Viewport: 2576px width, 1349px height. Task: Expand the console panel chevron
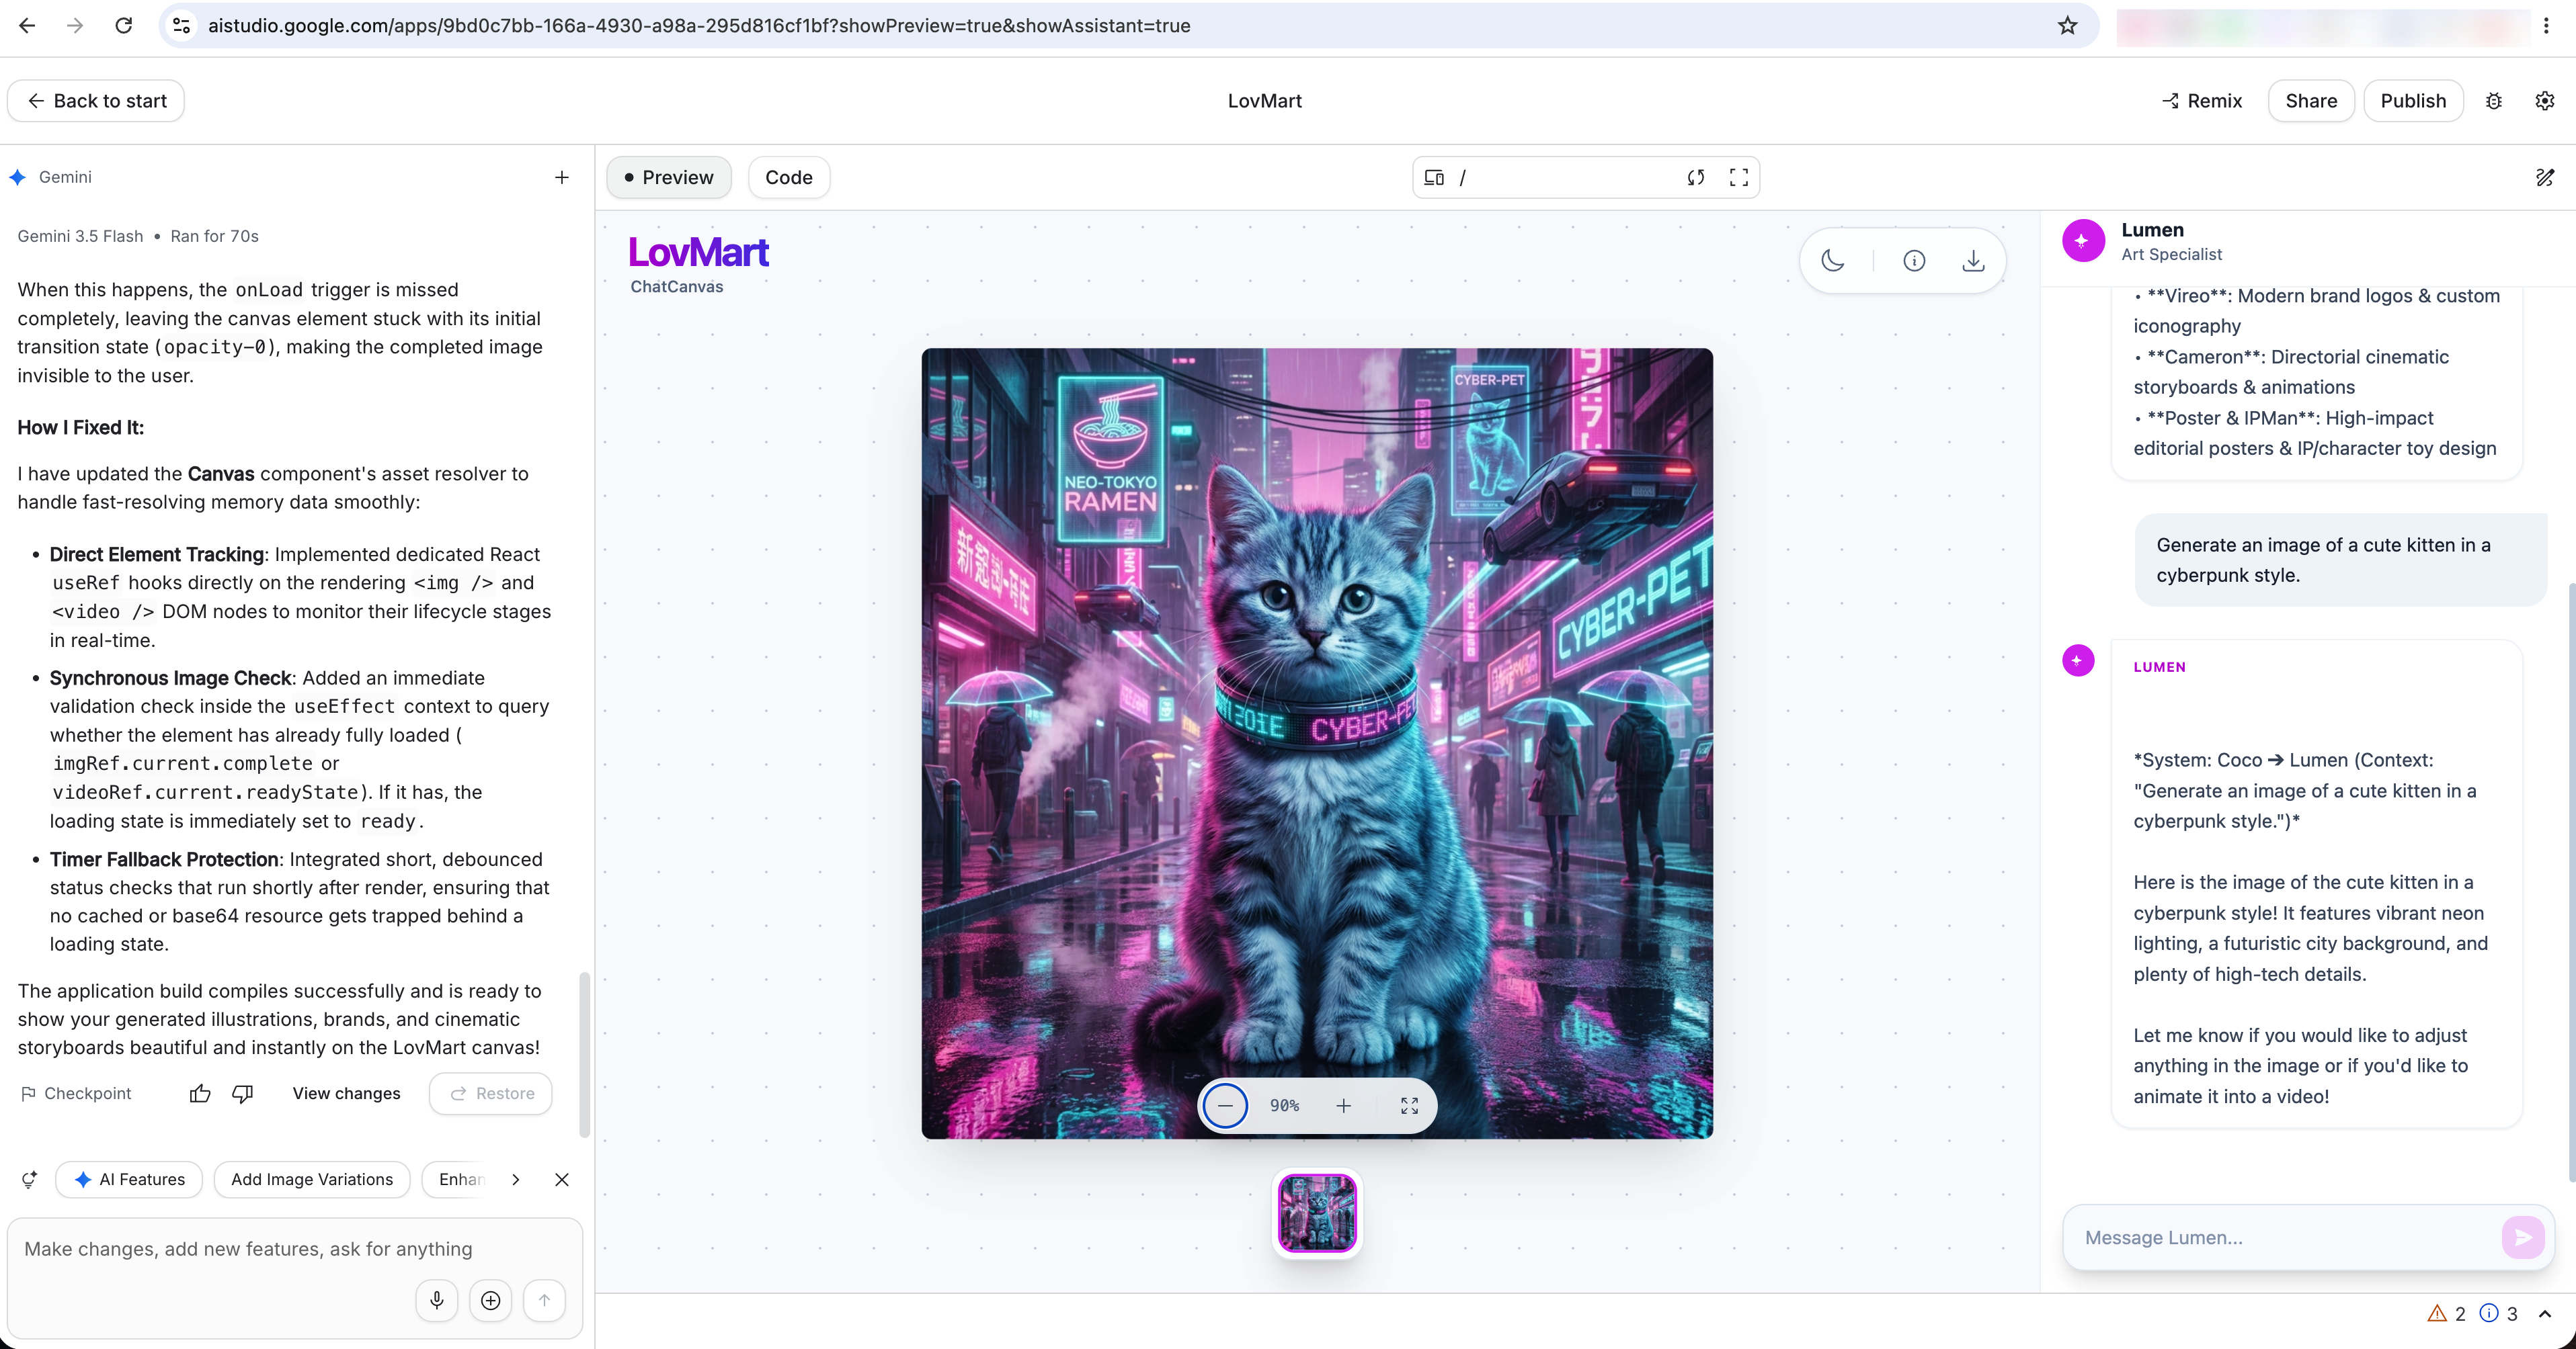(2545, 1314)
